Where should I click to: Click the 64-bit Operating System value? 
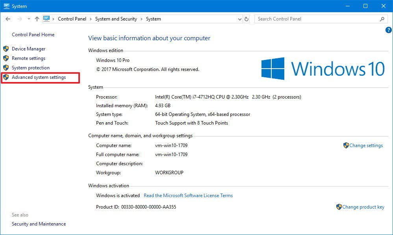click(202, 114)
